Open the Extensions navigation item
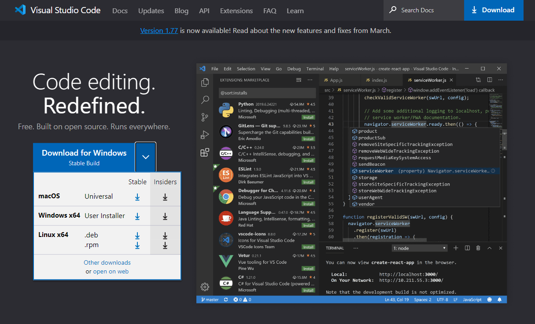 [x=236, y=11]
